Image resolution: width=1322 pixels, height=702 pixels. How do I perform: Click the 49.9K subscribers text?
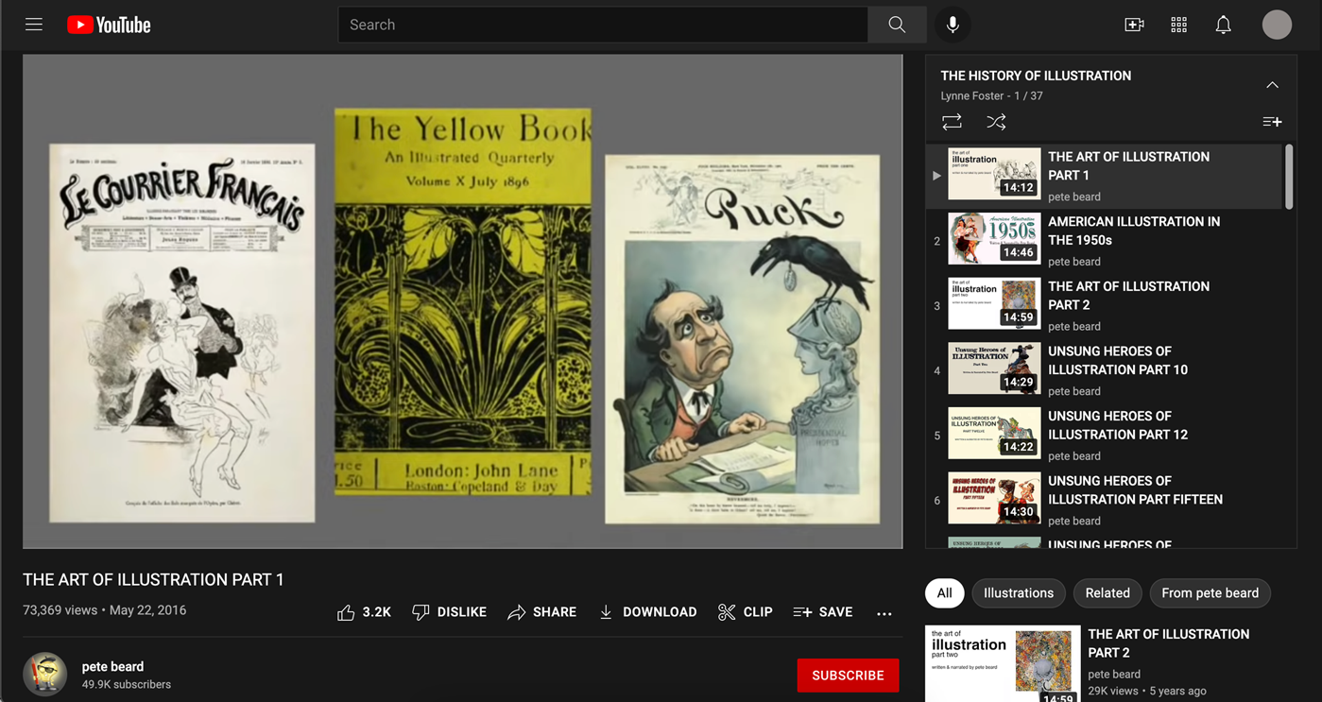click(x=127, y=684)
